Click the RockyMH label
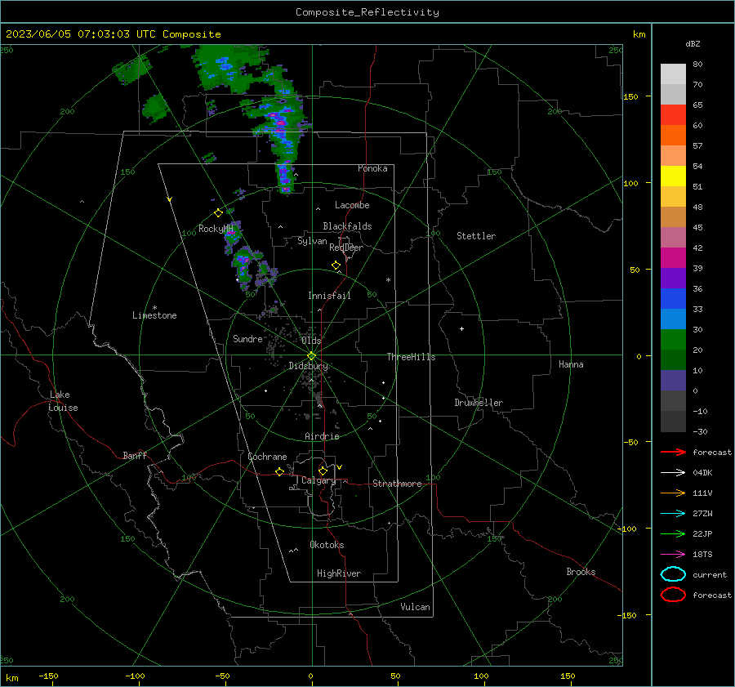 [216, 229]
